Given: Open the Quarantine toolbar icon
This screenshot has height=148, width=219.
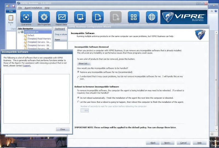Looking at the screenshot, I should tap(26, 17).
